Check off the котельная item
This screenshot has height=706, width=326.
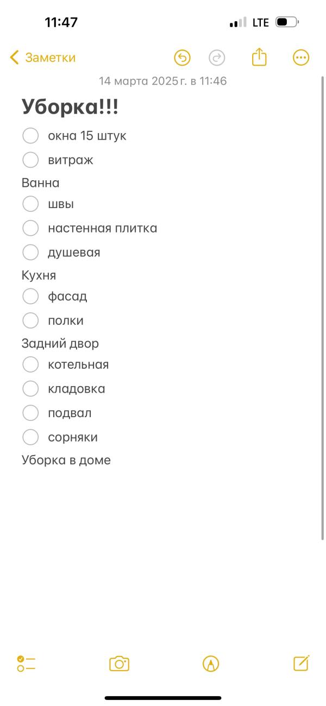click(x=30, y=364)
